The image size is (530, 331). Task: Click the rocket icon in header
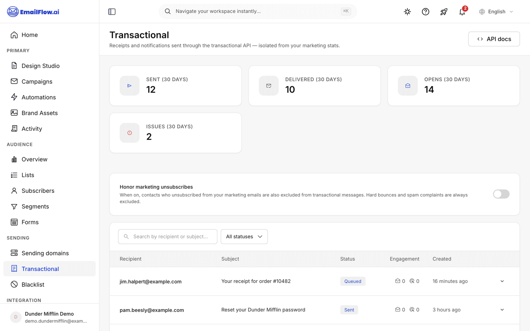pyautogui.click(x=444, y=12)
